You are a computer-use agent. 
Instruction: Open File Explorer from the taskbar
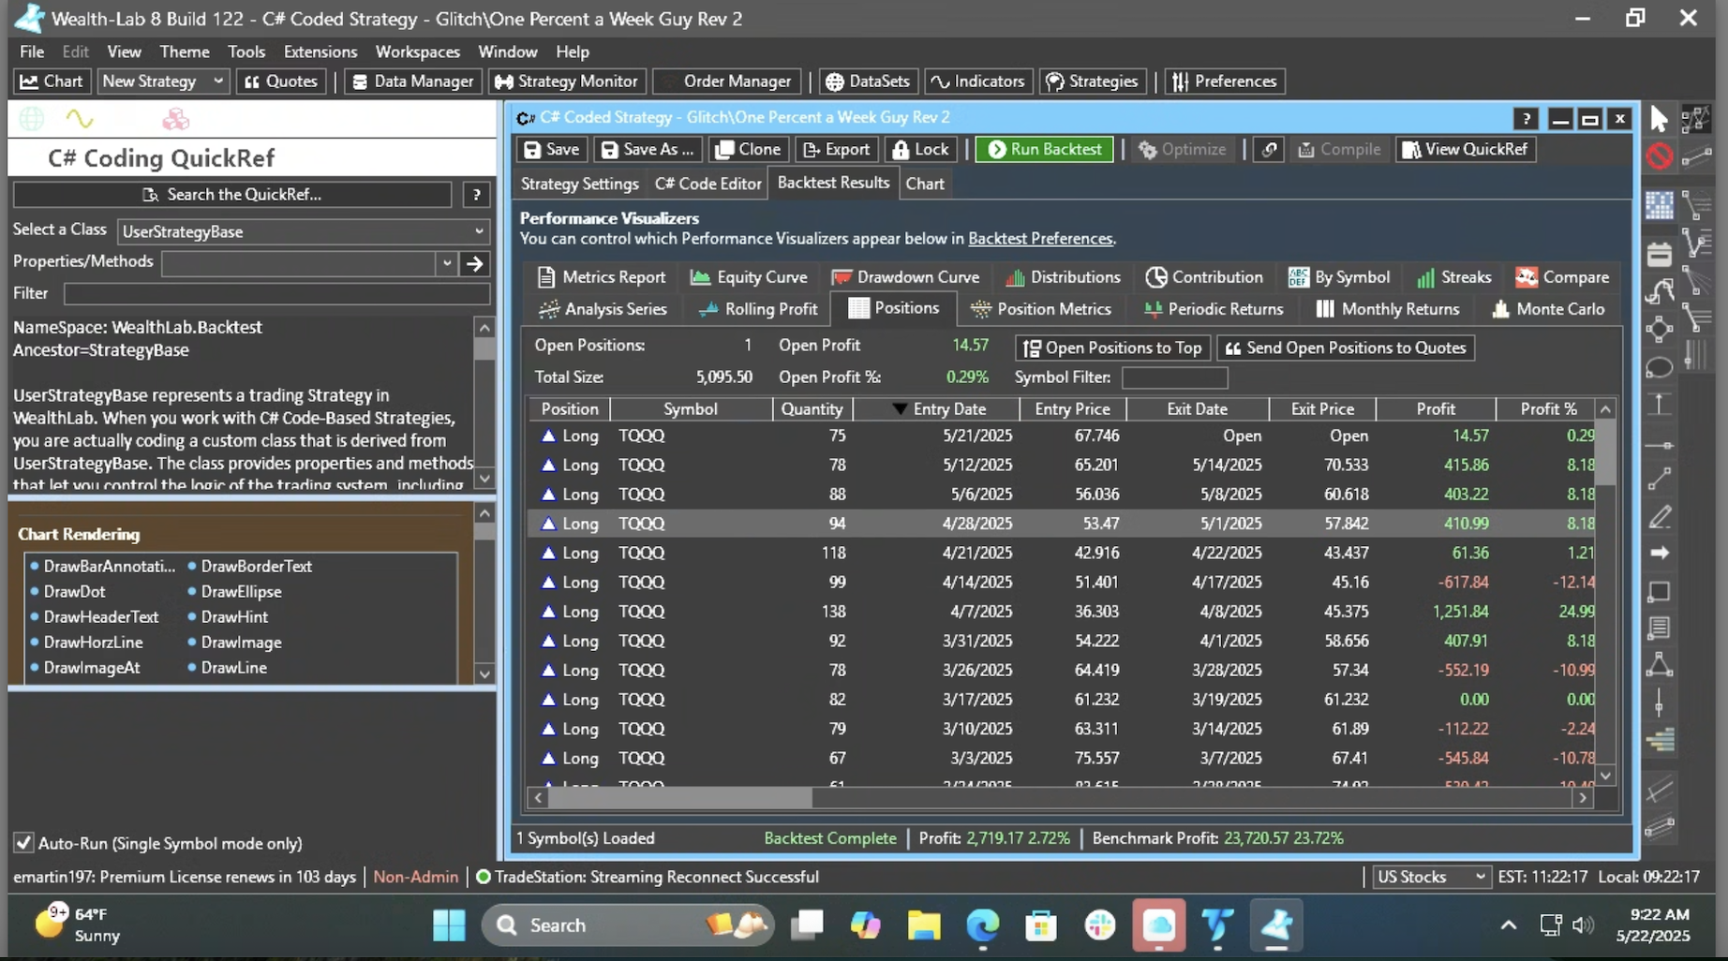pos(924,925)
